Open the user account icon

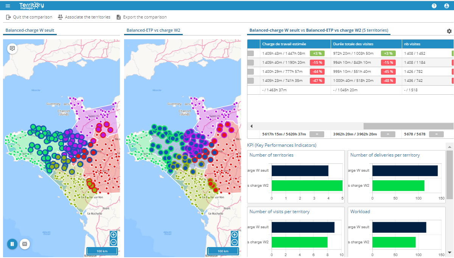[x=446, y=6]
